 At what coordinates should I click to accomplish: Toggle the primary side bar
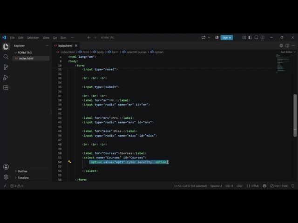tap(251, 38)
